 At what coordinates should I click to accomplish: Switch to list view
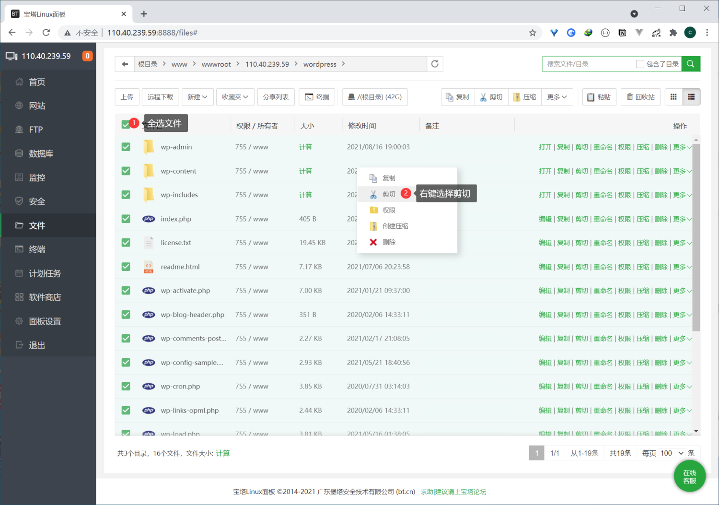coord(691,97)
